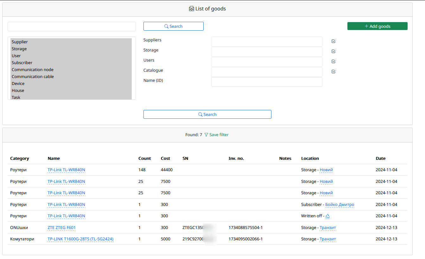Open TP-Link TL-WR840N in Written off row
The width and height of the screenshot is (425, 259).
[x=66, y=216]
